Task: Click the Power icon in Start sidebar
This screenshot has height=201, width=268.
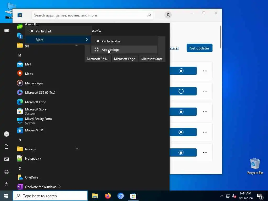Action: (x=7, y=184)
